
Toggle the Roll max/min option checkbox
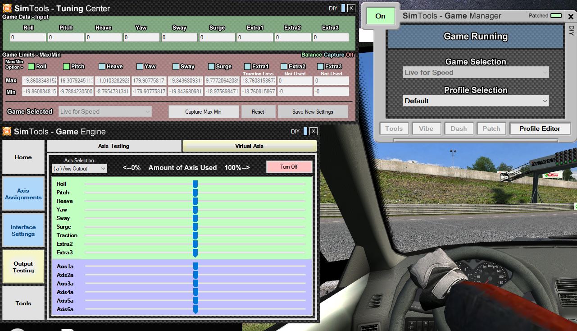[x=31, y=66]
